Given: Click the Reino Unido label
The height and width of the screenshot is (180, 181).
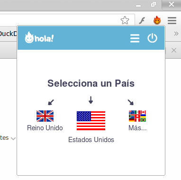Looking at the screenshot, I should 45,128.
